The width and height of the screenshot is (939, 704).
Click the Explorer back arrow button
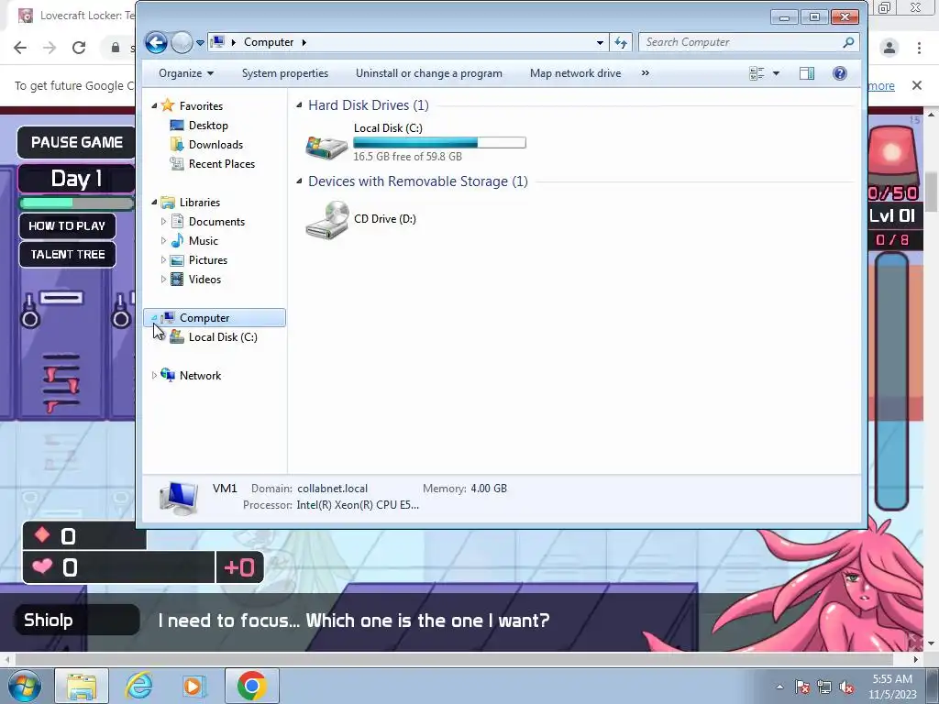pos(156,42)
